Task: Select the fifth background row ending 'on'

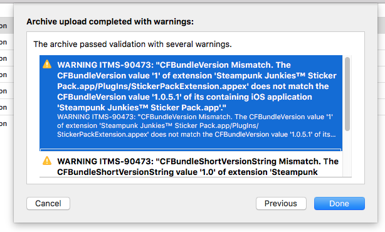Action: 7,91
